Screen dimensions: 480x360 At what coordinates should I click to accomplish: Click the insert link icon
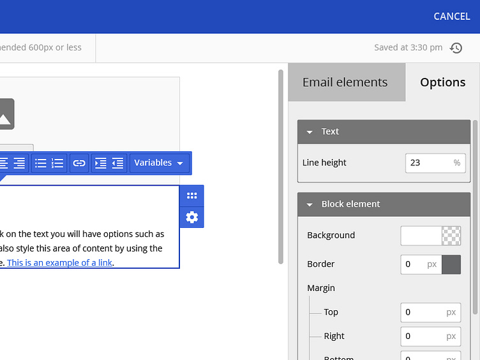79,163
